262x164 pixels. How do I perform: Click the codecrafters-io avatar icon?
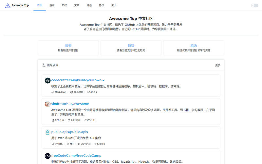(47, 80)
